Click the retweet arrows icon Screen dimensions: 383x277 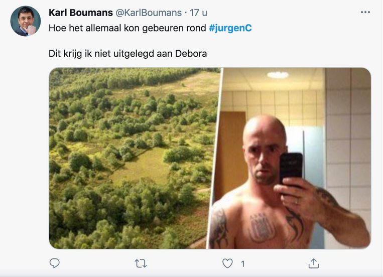141,263
